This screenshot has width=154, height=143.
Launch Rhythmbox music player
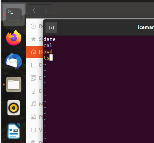pyautogui.click(x=14, y=108)
